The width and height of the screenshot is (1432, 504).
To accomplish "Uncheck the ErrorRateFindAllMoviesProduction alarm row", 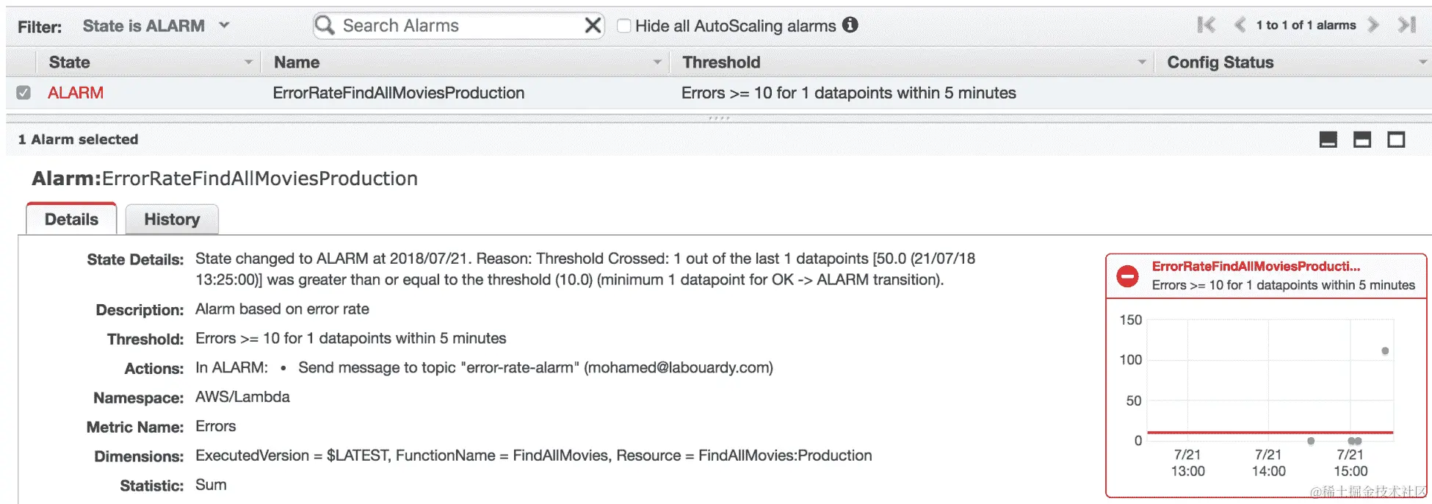I will pos(23,93).
